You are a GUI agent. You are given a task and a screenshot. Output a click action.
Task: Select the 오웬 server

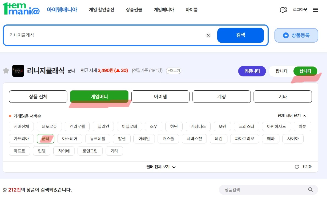pyautogui.click(x=222, y=126)
